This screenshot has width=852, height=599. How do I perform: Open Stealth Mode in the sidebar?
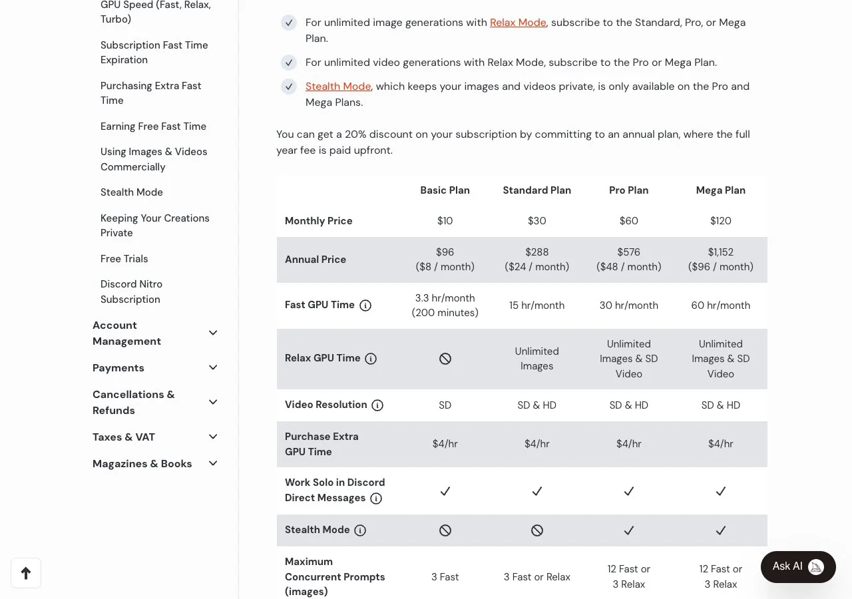[132, 192]
